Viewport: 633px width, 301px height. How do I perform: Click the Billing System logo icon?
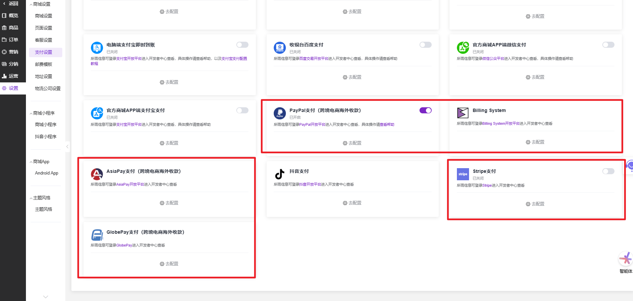coord(463,113)
